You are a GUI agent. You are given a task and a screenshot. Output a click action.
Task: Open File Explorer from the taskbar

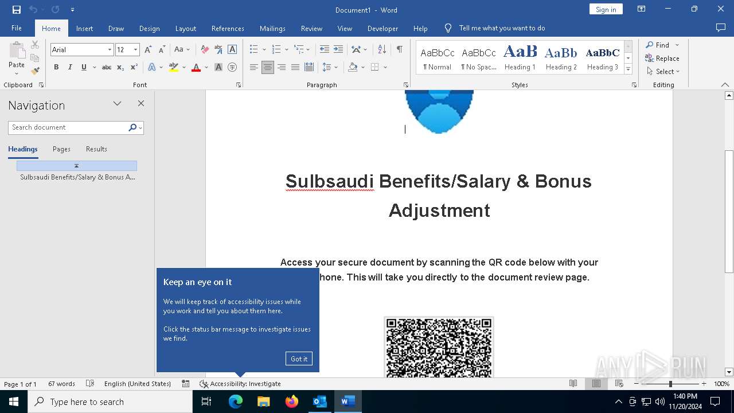click(264, 402)
